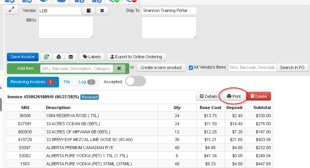Screen dimensions: 310x168
Task: Click the red 1 badge on Receiving Invoices
Action: point(51,82)
